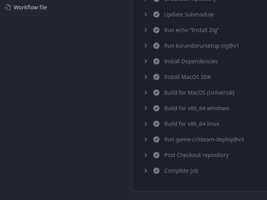Open Build for x86_64 linux step
This screenshot has height=200, width=267.
coord(192,124)
